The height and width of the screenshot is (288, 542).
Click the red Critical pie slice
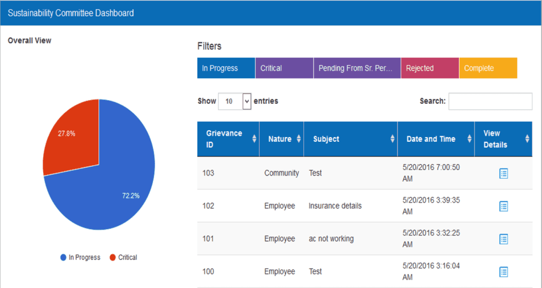tap(71, 138)
